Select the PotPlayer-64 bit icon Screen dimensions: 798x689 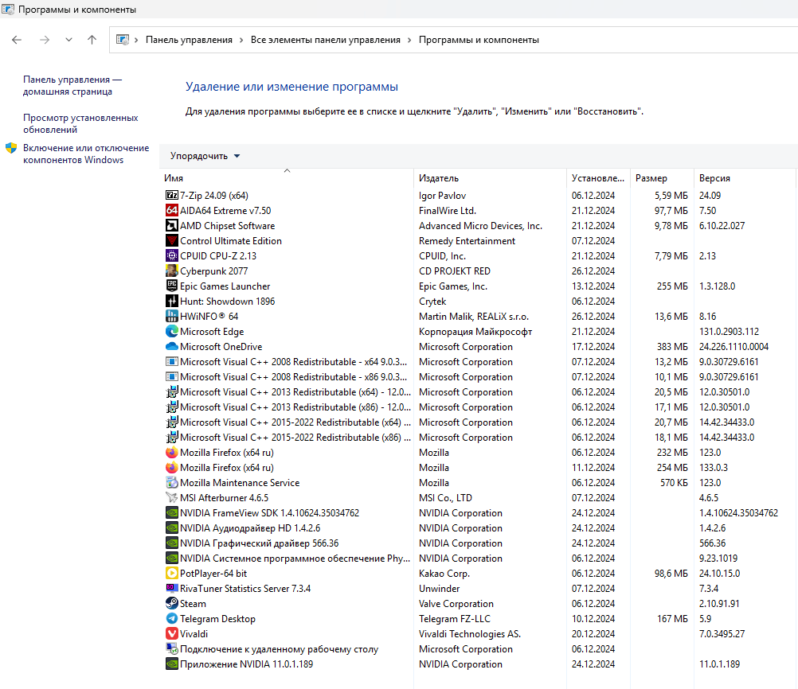pyautogui.click(x=171, y=573)
